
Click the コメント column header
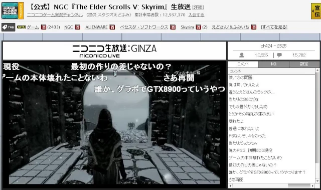pyautogui.click(x=271, y=71)
